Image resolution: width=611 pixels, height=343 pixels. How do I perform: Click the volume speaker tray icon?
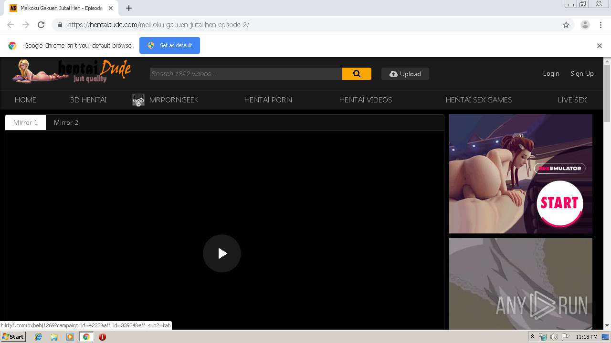(x=554, y=337)
